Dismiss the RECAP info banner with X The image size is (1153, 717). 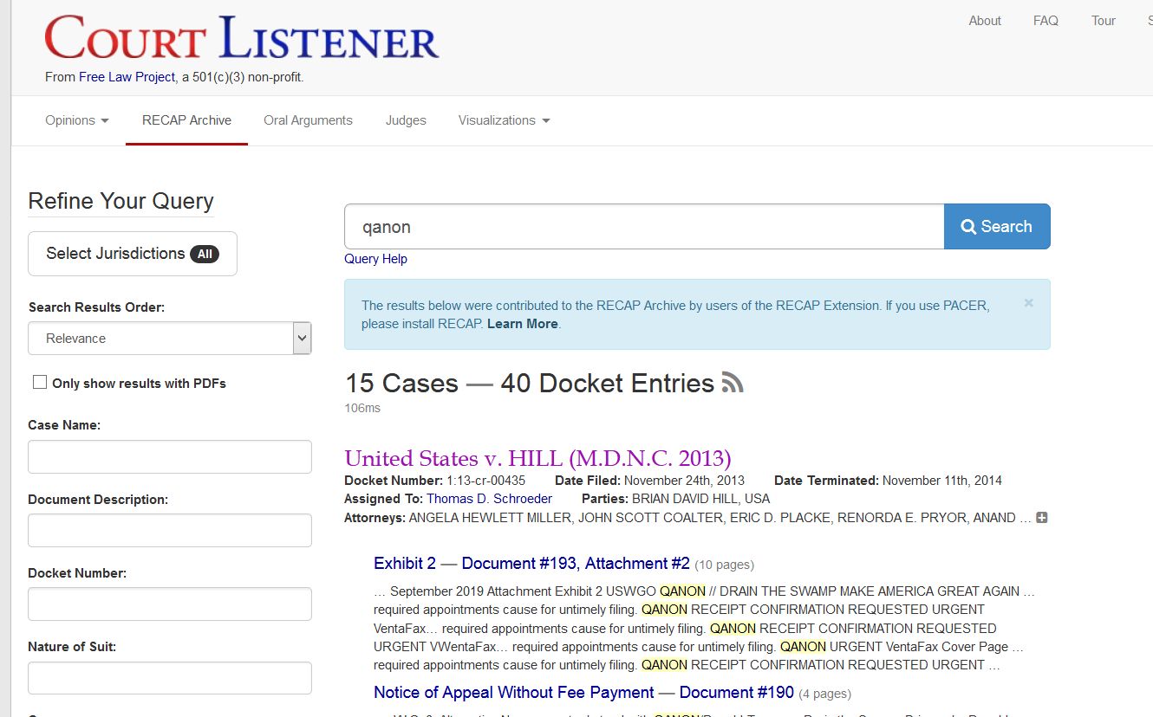[x=1028, y=303]
